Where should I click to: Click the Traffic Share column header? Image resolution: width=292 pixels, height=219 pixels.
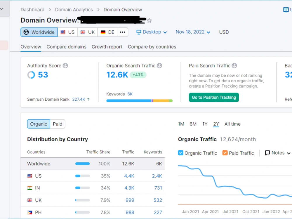point(98,152)
